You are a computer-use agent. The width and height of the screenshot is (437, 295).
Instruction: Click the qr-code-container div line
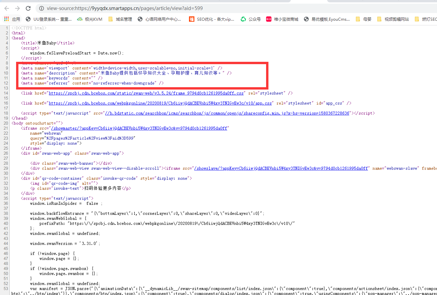click(x=106, y=178)
